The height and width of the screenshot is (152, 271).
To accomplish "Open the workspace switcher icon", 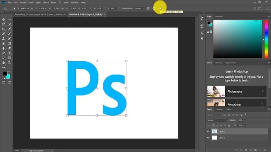I will [x=260, y=8].
